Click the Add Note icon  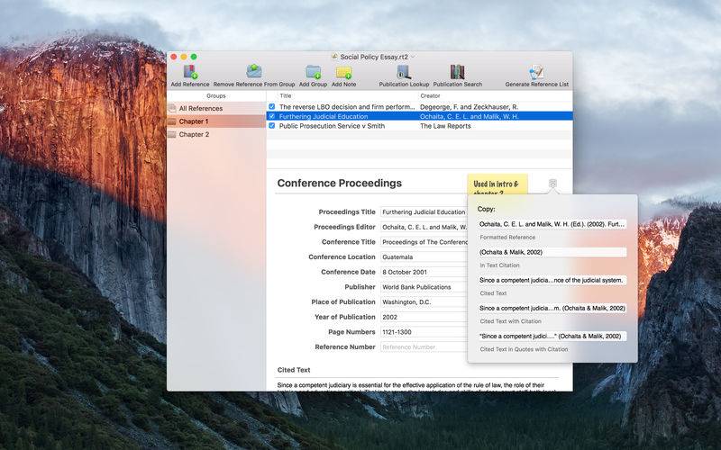pos(343,73)
